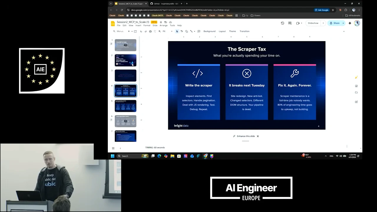Click the new slide plus button
This screenshot has height=212, width=377.
(x=129, y=31)
